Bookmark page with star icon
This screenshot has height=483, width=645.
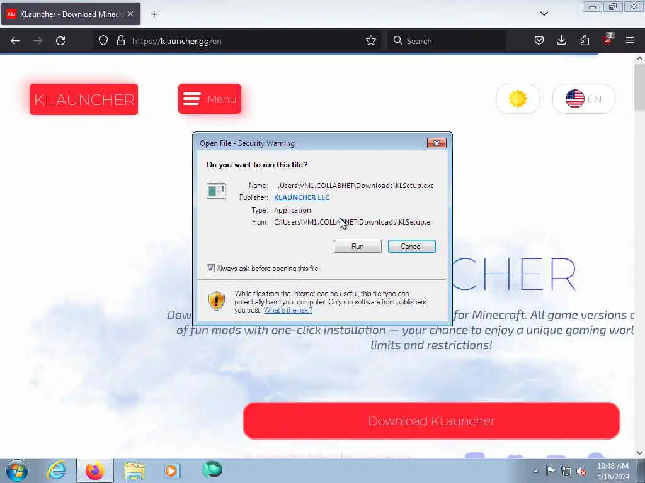[x=370, y=41]
